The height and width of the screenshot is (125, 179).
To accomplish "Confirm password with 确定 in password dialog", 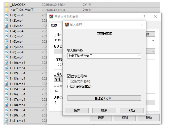I will (x=77, y=110).
